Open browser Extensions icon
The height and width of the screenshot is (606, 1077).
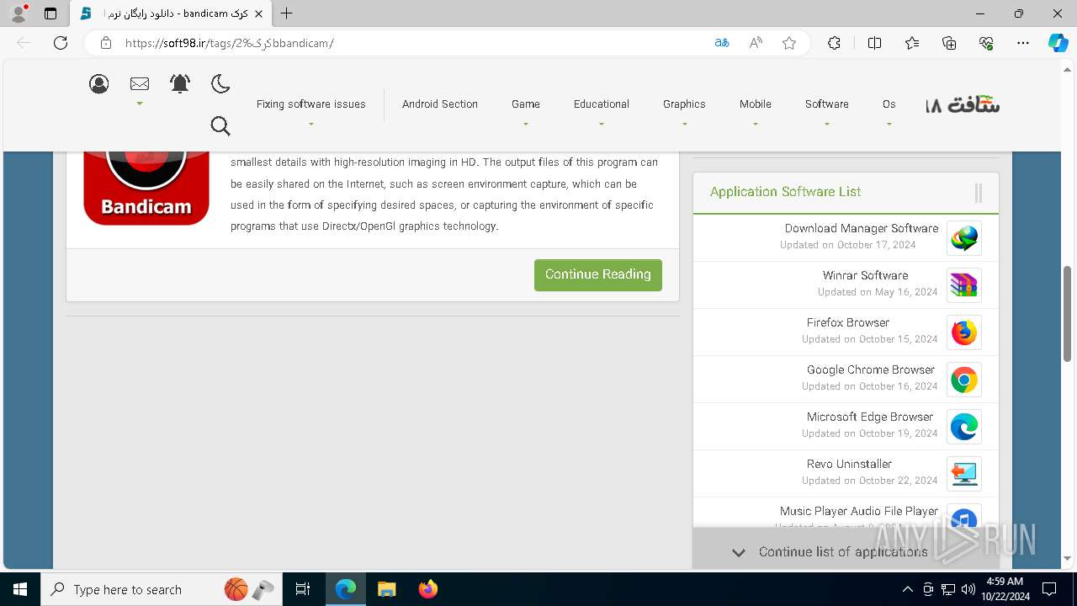point(834,43)
